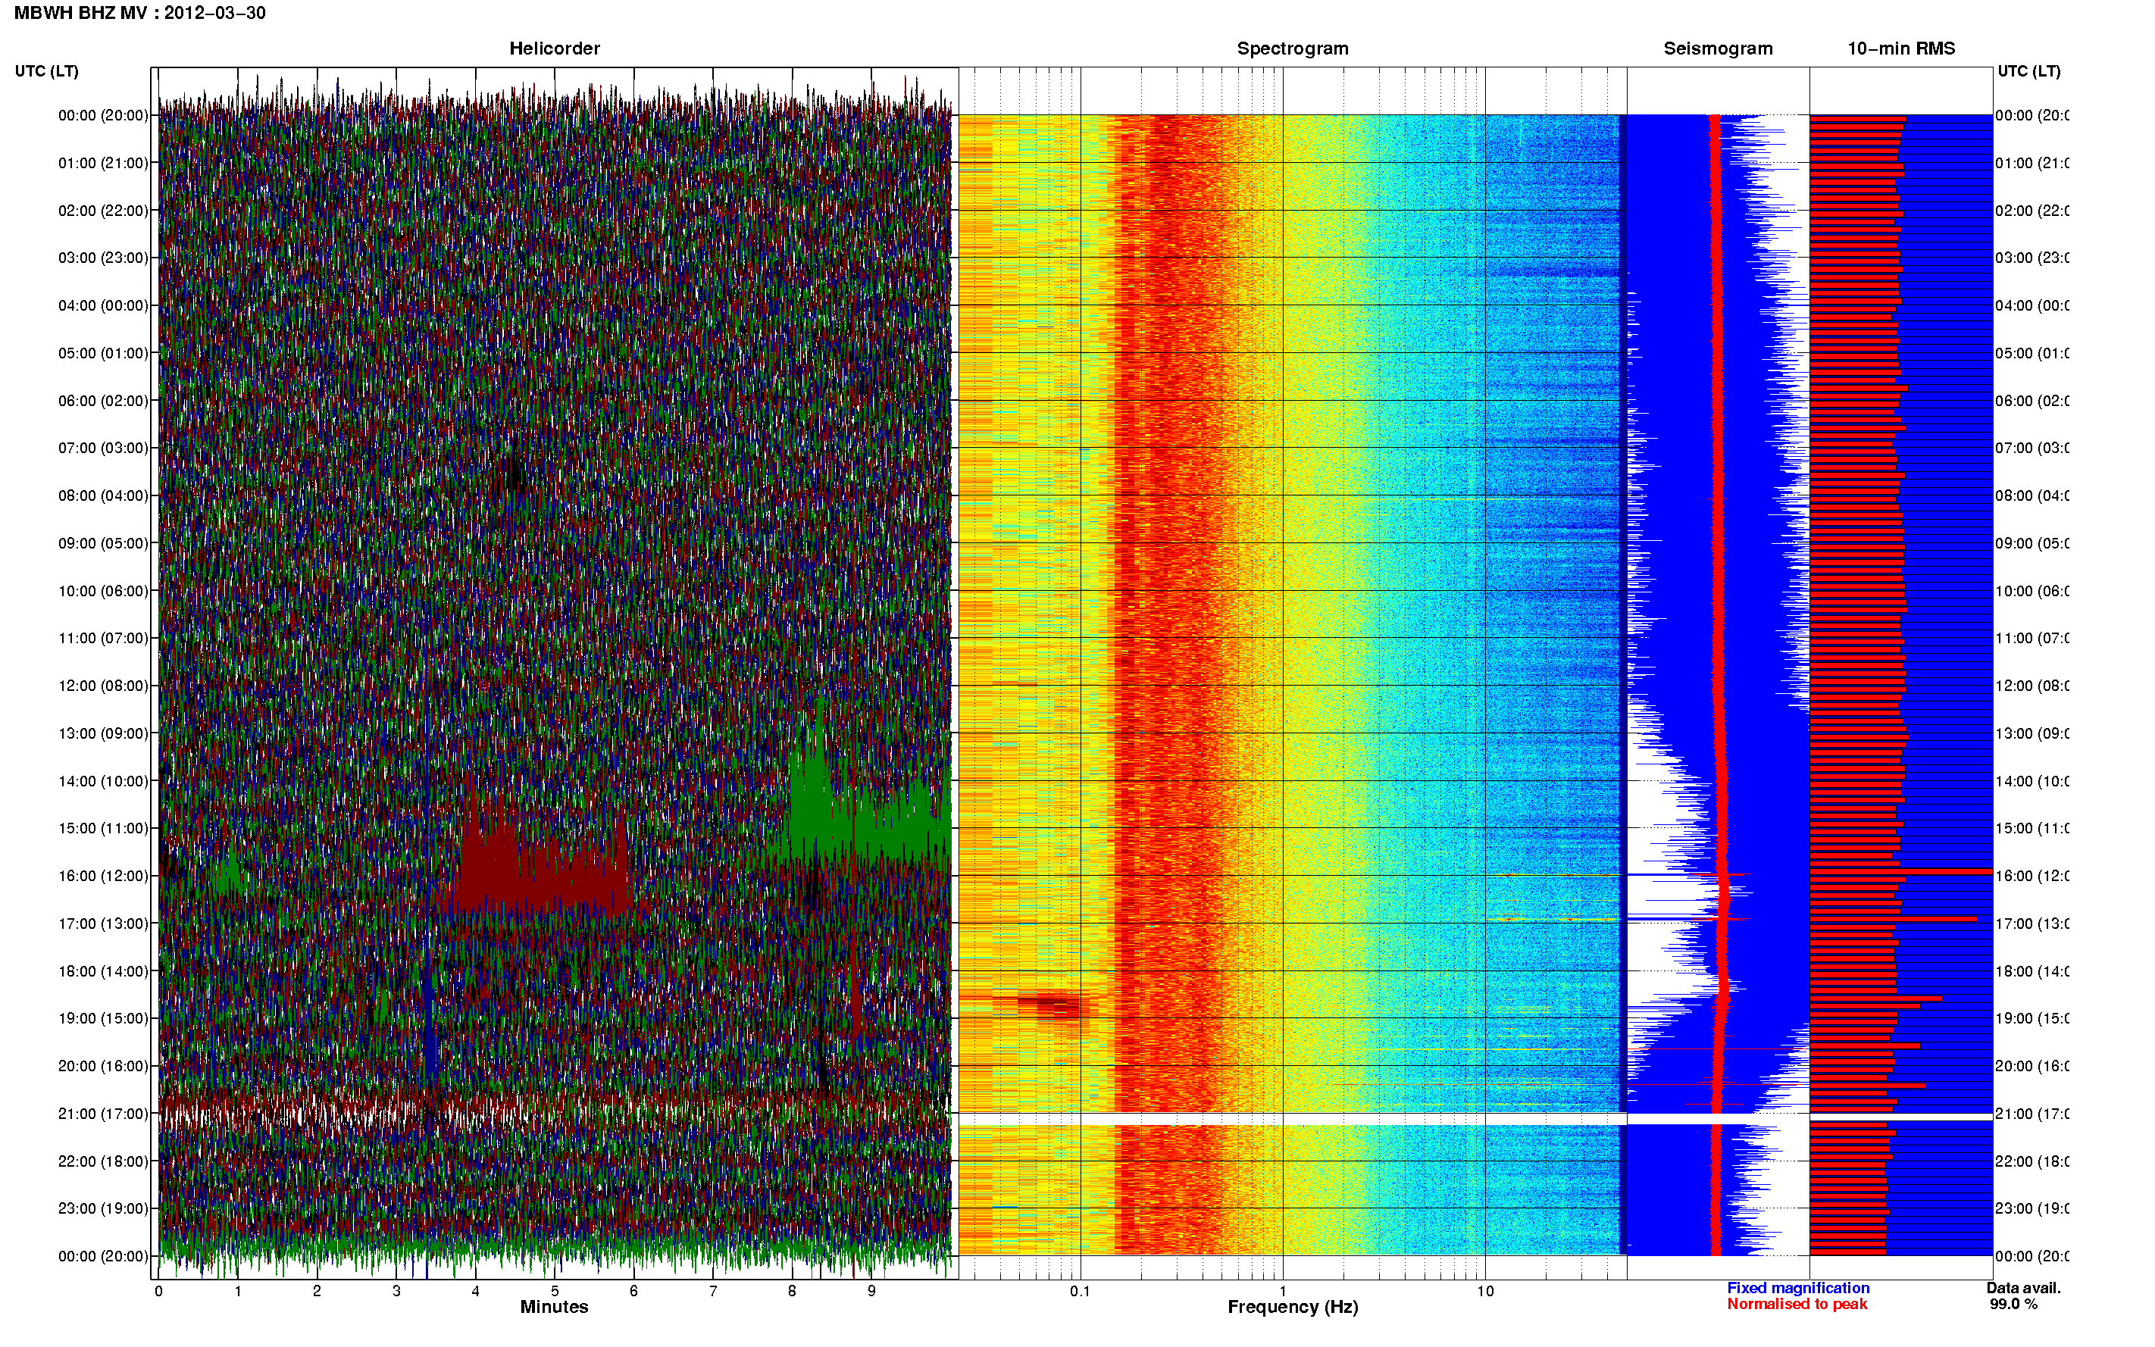Screen dimensions: 2155x1347
Task: Click left time label '09:00 (05:00)'
Action: [x=103, y=542]
